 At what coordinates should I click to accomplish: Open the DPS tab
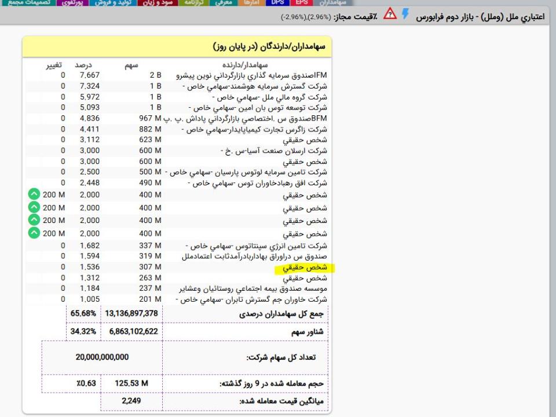(x=277, y=3)
